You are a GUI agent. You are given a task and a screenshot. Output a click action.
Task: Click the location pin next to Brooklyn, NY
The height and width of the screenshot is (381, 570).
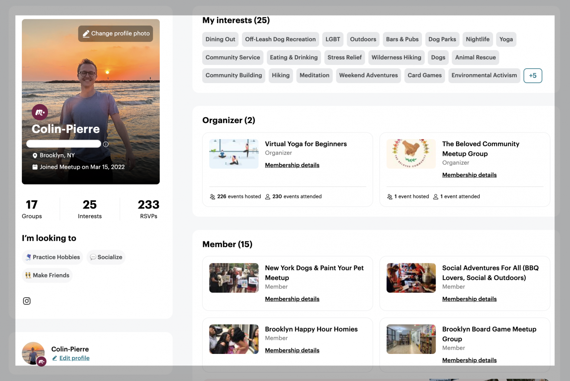pos(35,155)
